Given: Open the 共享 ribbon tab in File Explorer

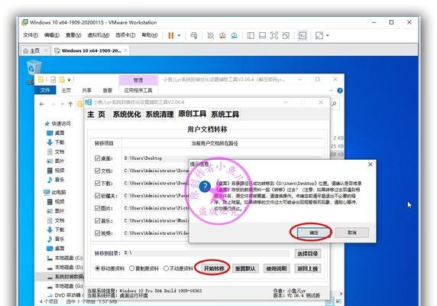Looking at the screenshot, I should pyautogui.click(x=86, y=90).
